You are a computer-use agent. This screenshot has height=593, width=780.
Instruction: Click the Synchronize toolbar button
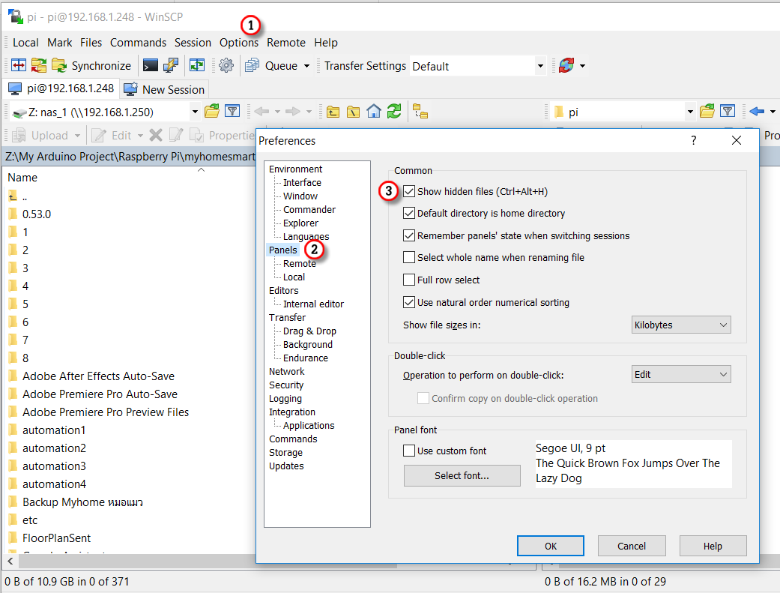click(91, 66)
